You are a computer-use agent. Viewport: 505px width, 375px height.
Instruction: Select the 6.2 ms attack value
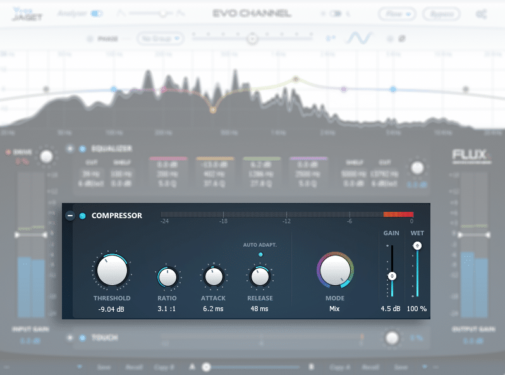213,309
